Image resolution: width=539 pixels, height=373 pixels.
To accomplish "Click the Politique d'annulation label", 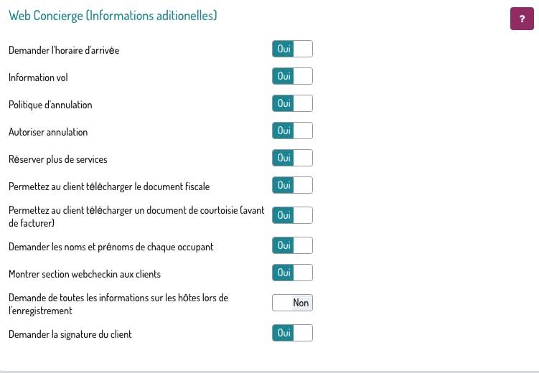I will 50,105.
